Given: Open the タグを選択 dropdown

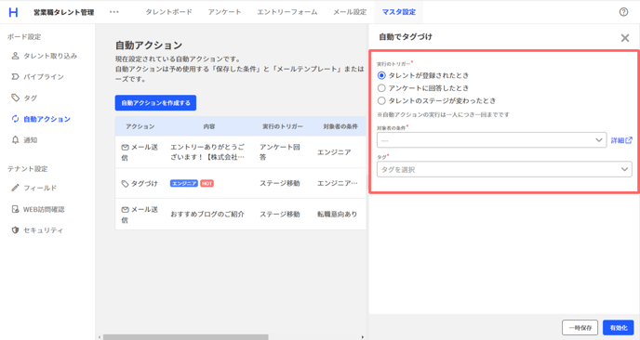Looking at the screenshot, I should pyautogui.click(x=504, y=170).
